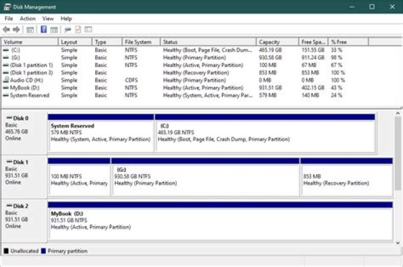Click the Forward arrow toolbar icon
The height and width of the screenshot is (267, 403).
tap(16, 30)
